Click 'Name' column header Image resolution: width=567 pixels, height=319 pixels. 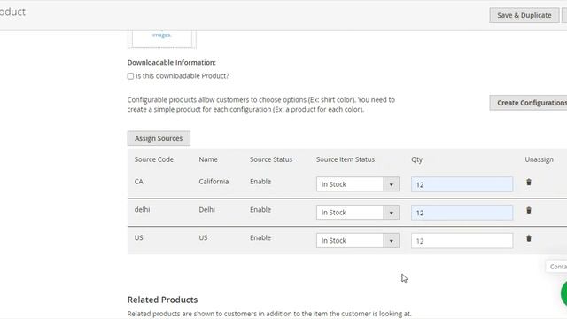click(208, 159)
